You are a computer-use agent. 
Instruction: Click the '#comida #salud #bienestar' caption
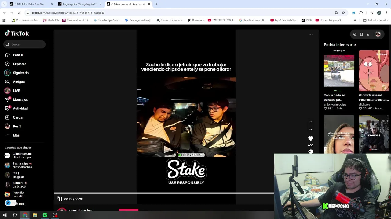374,97
